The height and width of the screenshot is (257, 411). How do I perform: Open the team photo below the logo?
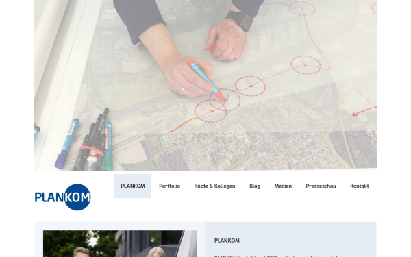point(120,243)
